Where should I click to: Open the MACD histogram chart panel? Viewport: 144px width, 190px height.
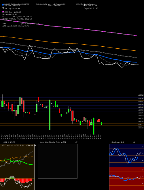[17, 178]
